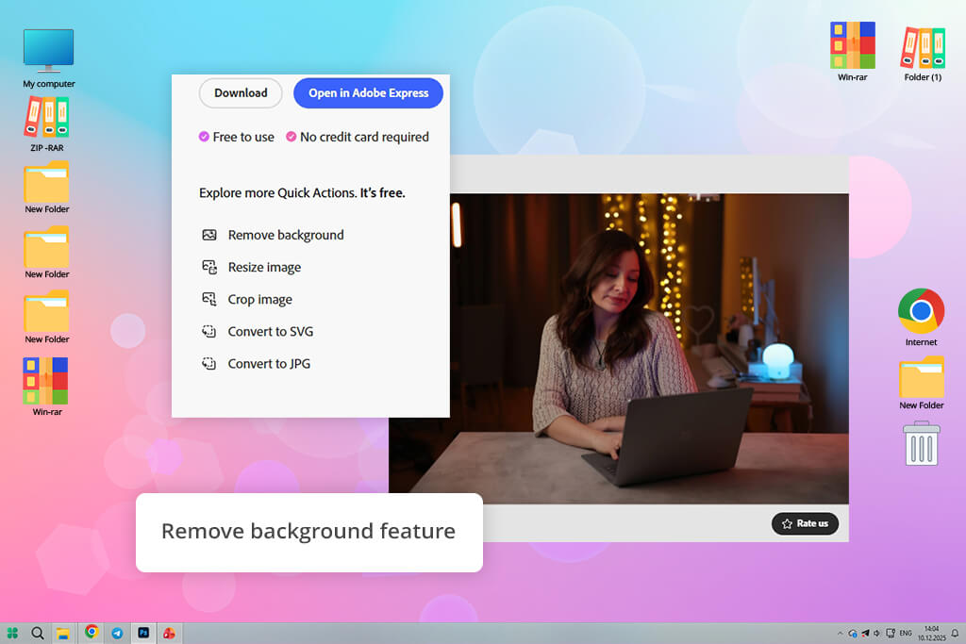Click the 'Free to use' text

(x=243, y=137)
